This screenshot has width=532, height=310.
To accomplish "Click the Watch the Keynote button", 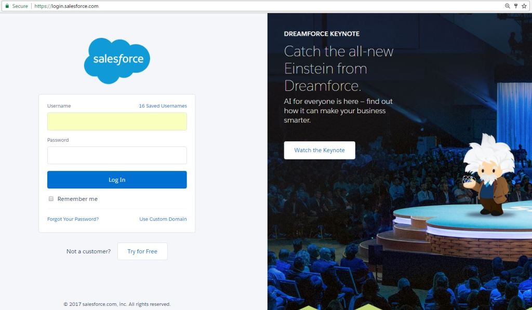I will point(320,150).
